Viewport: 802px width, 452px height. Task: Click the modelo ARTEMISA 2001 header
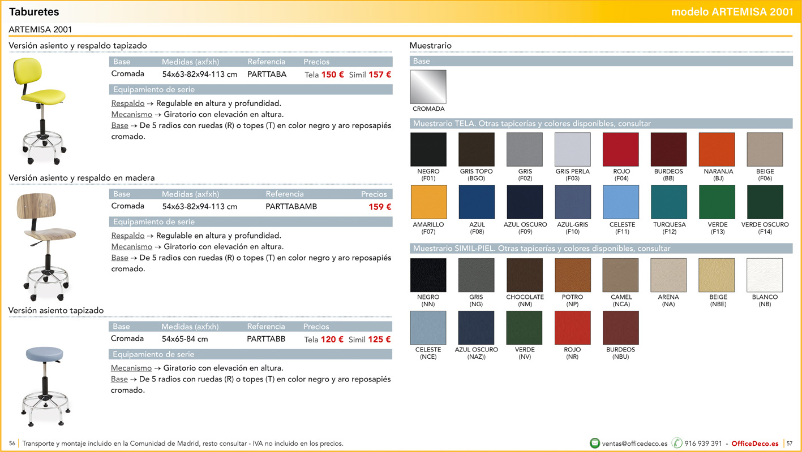(x=732, y=12)
